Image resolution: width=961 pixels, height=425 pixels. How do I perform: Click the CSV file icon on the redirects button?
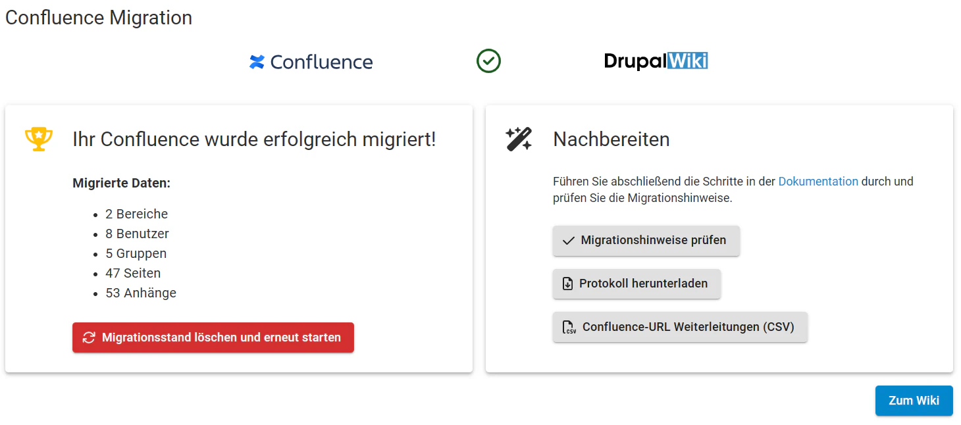pos(569,326)
